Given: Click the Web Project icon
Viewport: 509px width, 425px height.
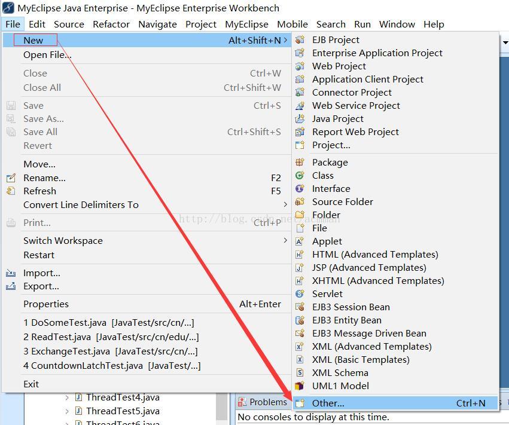Looking at the screenshot, I should pos(300,66).
